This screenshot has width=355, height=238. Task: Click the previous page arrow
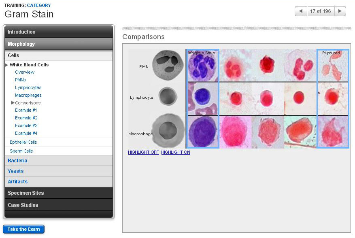[300, 11]
